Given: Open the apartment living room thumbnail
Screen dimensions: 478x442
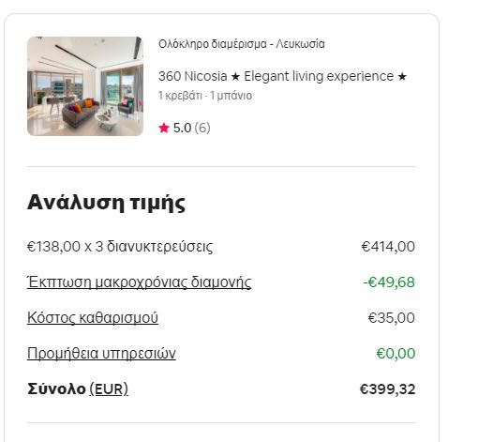Looking at the screenshot, I should (85, 86).
